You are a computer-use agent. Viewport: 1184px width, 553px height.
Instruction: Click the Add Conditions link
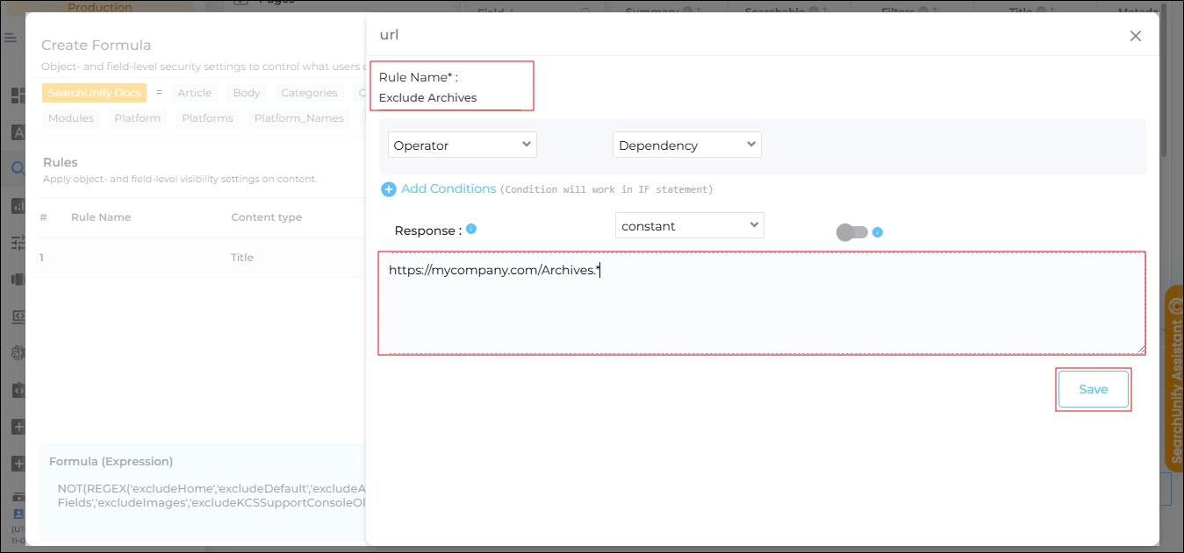pyautogui.click(x=448, y=189)
